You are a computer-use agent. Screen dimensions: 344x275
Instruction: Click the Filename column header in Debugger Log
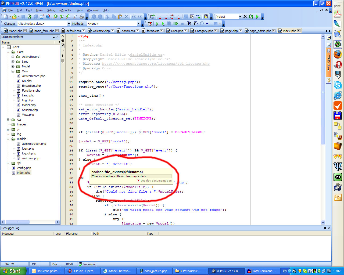tap(78, 234)
